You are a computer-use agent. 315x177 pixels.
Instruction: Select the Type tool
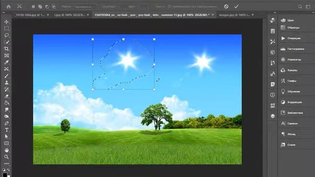[x=6, y=130]
